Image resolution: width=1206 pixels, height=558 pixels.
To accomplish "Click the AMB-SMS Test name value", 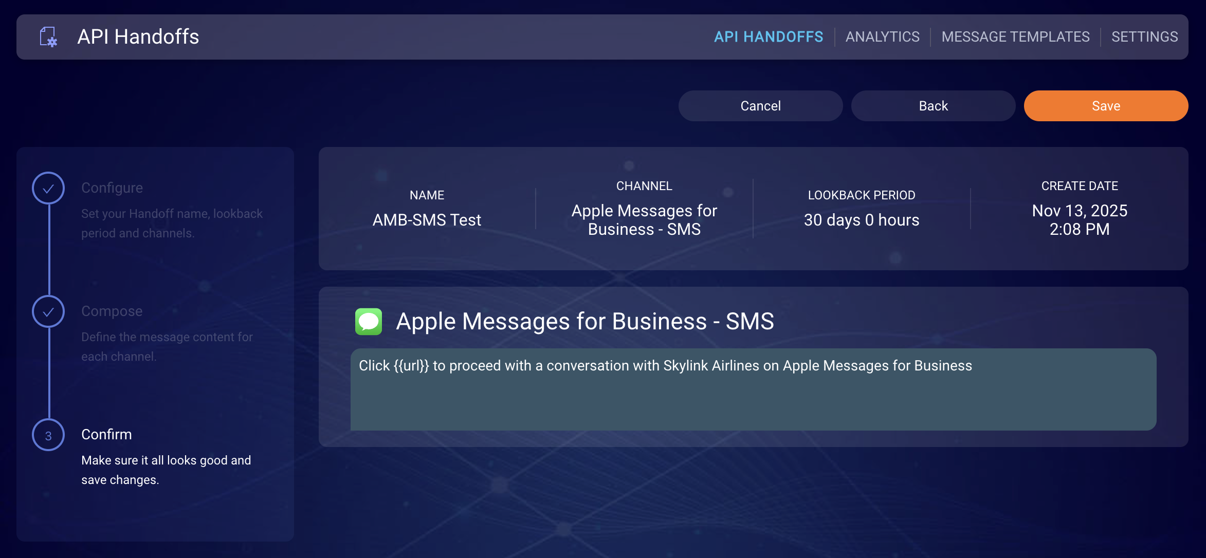I will click(427, 220).
